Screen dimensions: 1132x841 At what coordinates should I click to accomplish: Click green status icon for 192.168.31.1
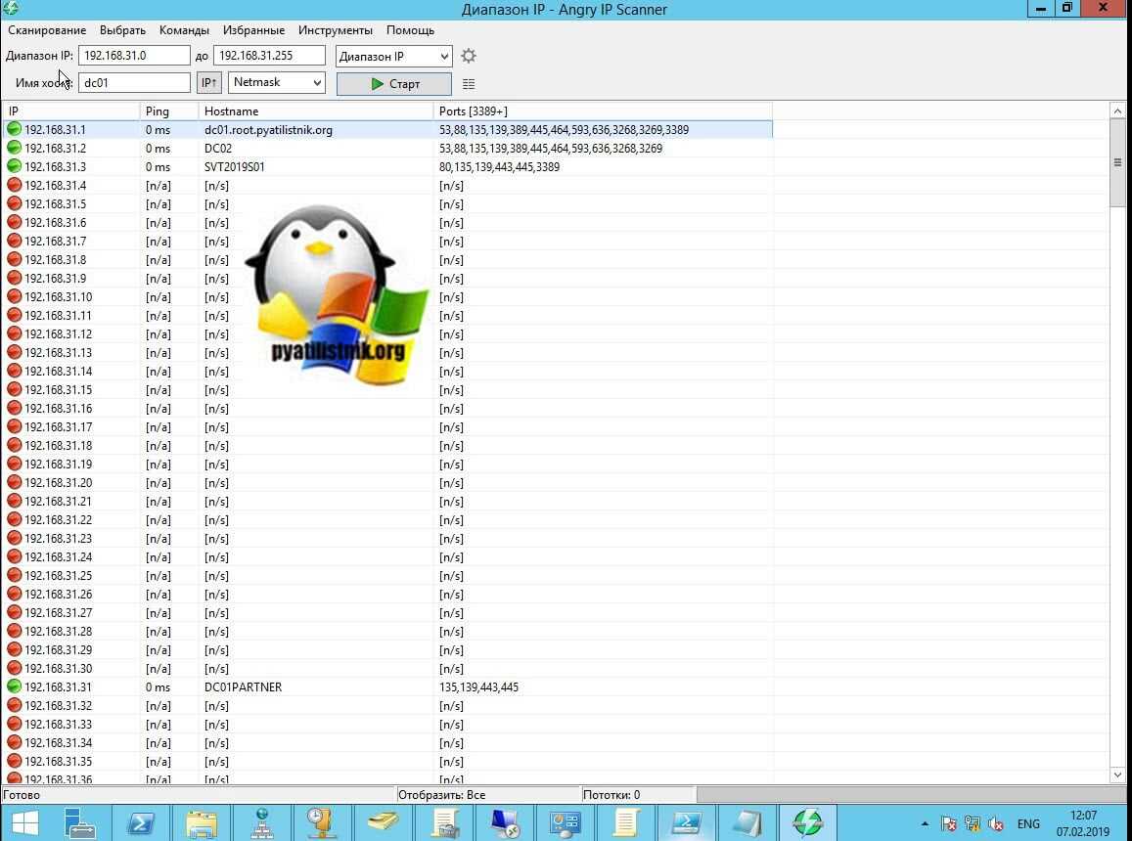[x=15, y=129]
